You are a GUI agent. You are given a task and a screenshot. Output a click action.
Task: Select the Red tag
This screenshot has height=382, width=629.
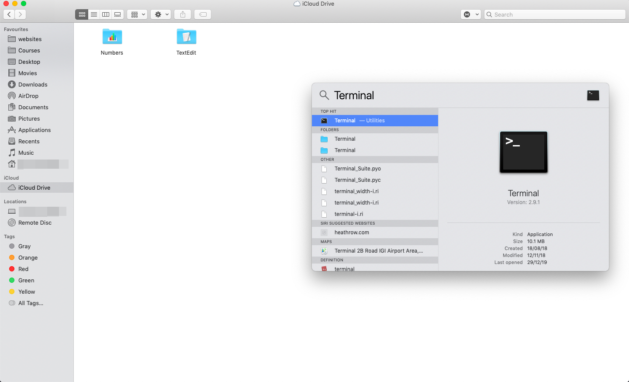tap(37, 269)
